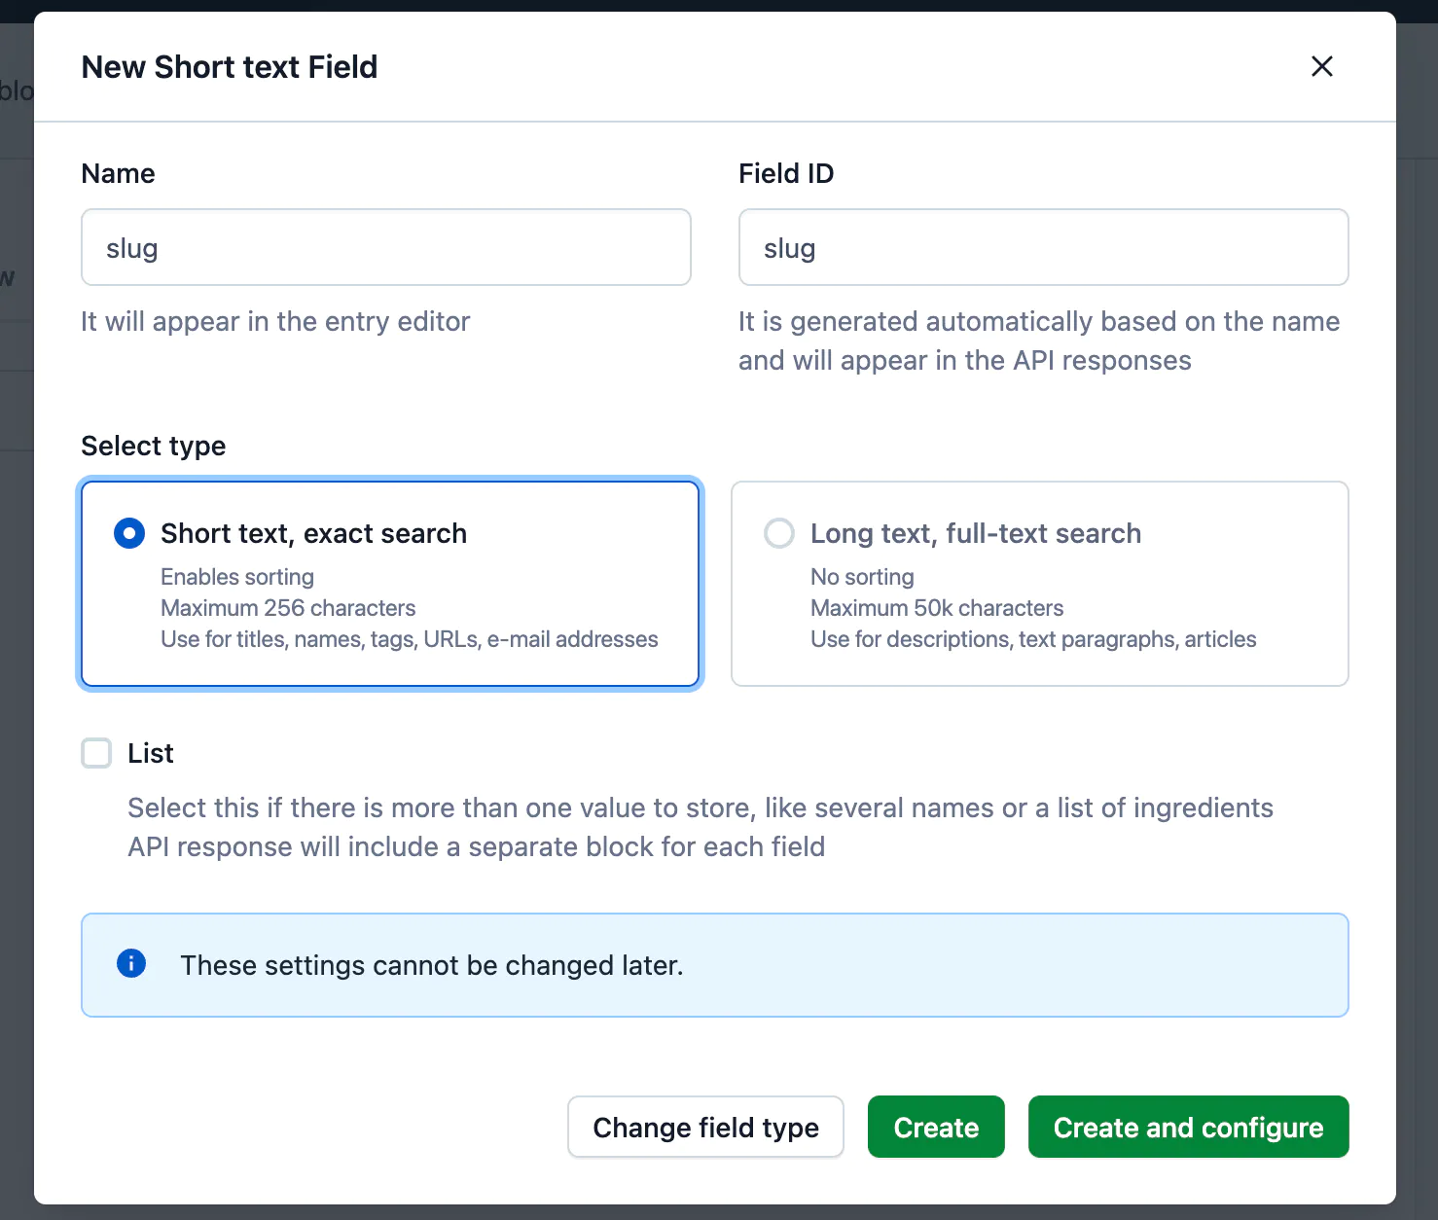Click the Name input field

(386, 247)
